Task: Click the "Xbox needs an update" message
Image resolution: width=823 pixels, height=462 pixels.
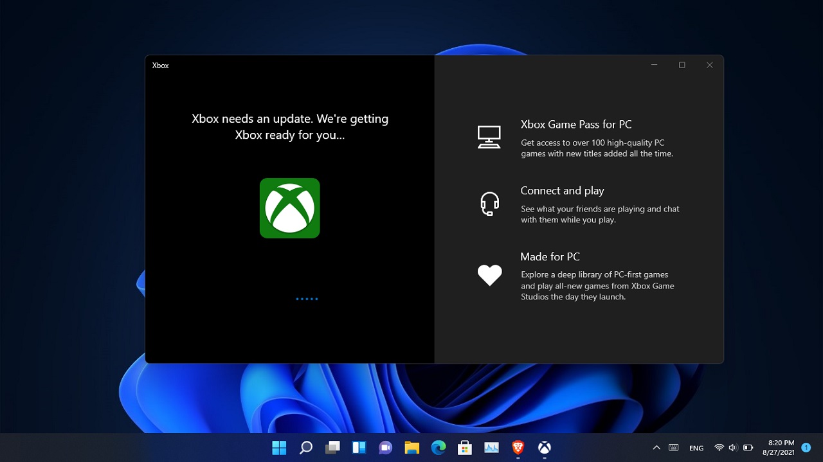Action: [x=290, y=127]
